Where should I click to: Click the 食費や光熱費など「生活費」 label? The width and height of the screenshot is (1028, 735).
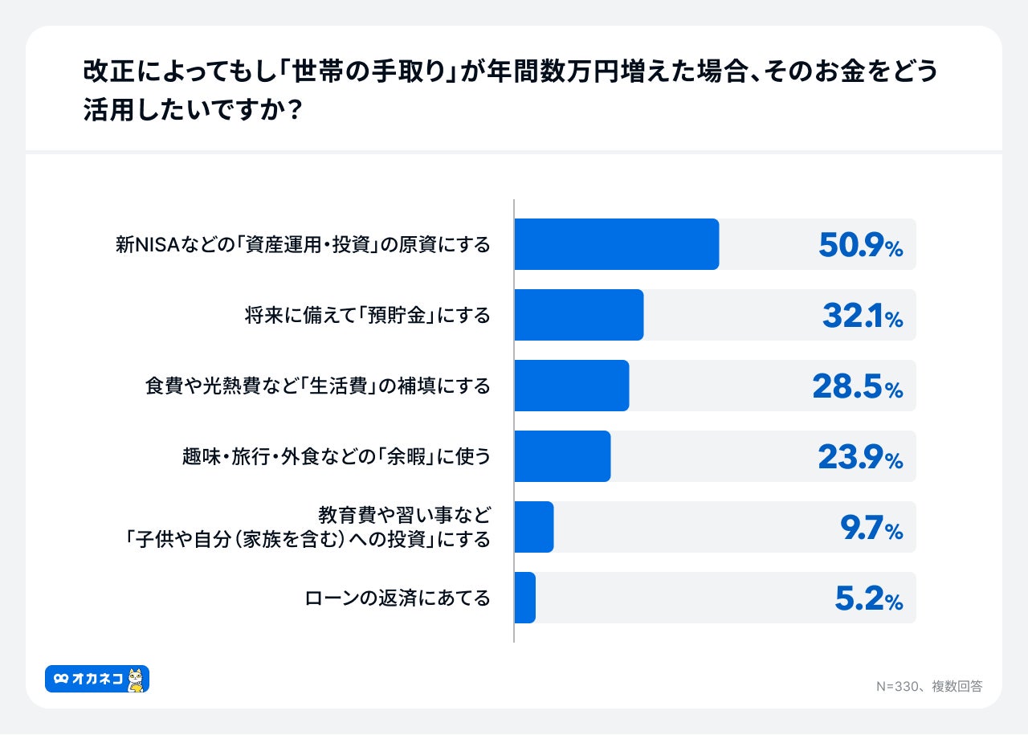(x=317, y=386)
